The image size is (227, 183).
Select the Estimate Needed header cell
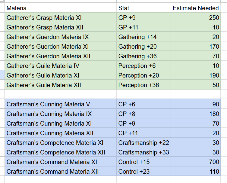pyautogui.click(x=196, y=8)
